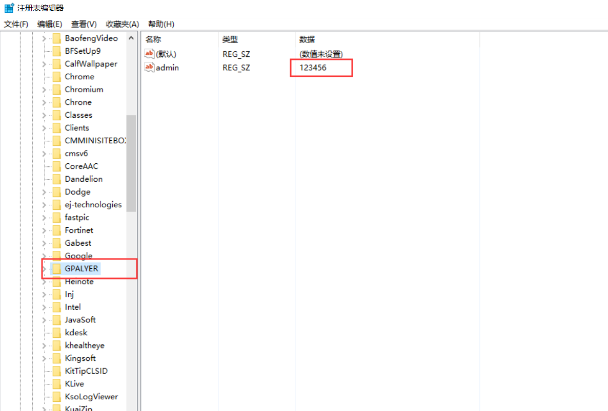The height and width of the screenshot is (411, 608).
Task: Open the 编辑(E) menu
Action: pos(50,24)
